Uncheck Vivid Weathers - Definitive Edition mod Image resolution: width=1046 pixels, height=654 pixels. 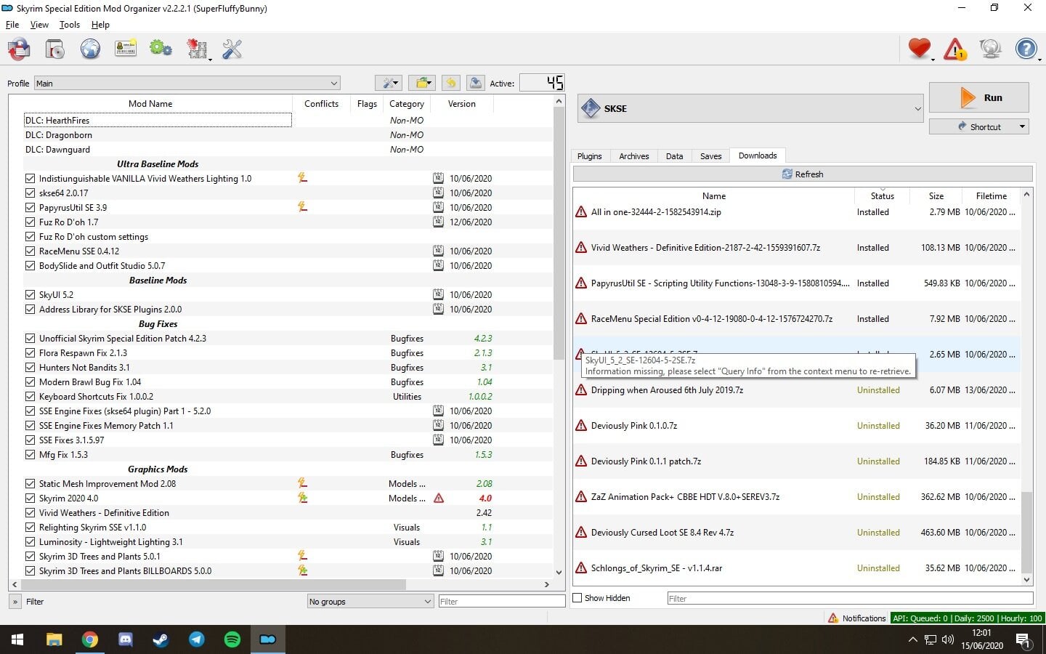click(x=30, y=513)
